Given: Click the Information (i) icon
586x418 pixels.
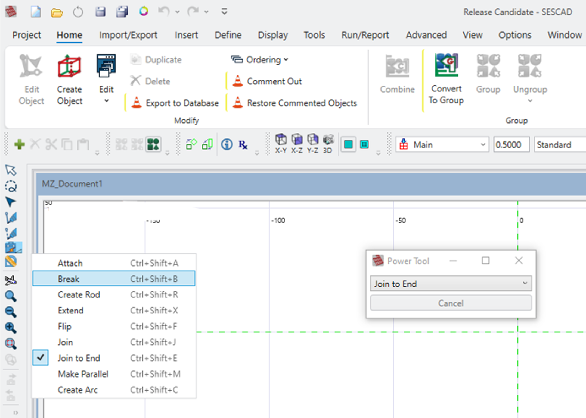Looking at the screenshot, I should (x=227, y=144).
